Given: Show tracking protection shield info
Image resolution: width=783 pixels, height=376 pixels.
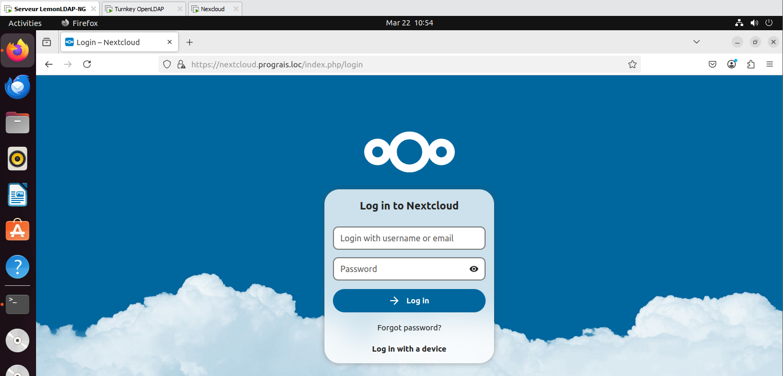Looking at the screenshot, I should click(167, 64).
